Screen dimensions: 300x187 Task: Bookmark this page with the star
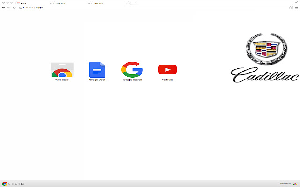[290, 7]
